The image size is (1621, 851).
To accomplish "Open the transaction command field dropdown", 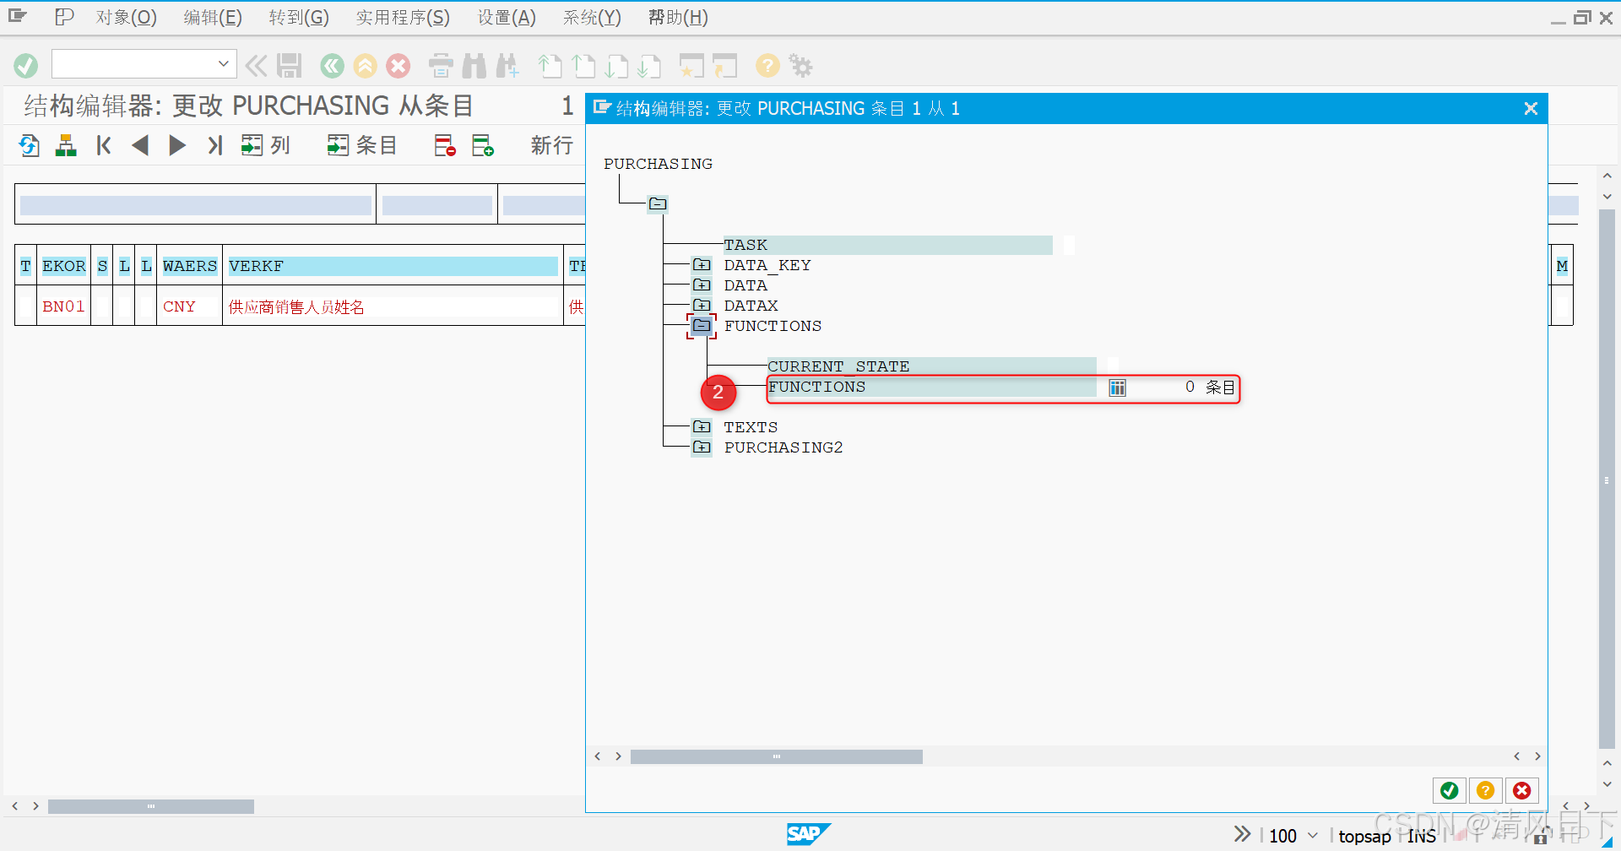I will (223, 63).
